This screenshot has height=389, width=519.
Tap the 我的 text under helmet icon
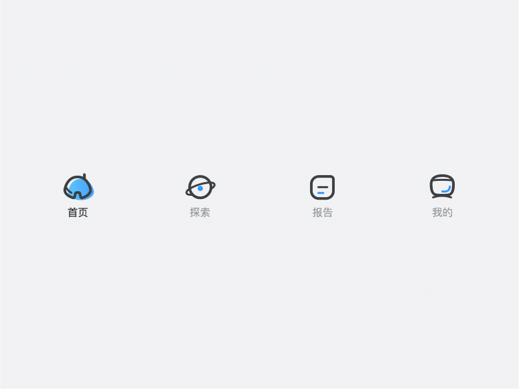[442, 213]
